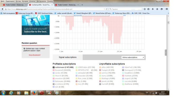This screenshot has height=100, width=185.
Task: Open the Active subscriptions dropdown
Action: click(133, 57)
